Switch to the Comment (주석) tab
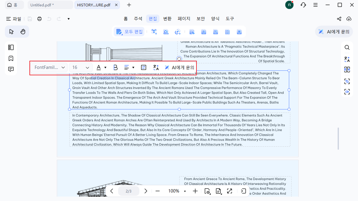This screenshot has height=201, width=358. tap(138, 19)
